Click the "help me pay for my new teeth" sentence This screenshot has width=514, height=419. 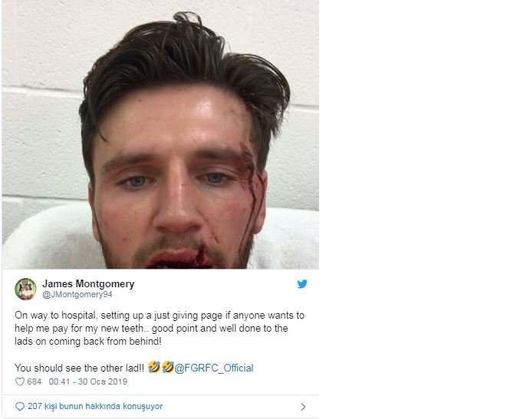(79, 329)
